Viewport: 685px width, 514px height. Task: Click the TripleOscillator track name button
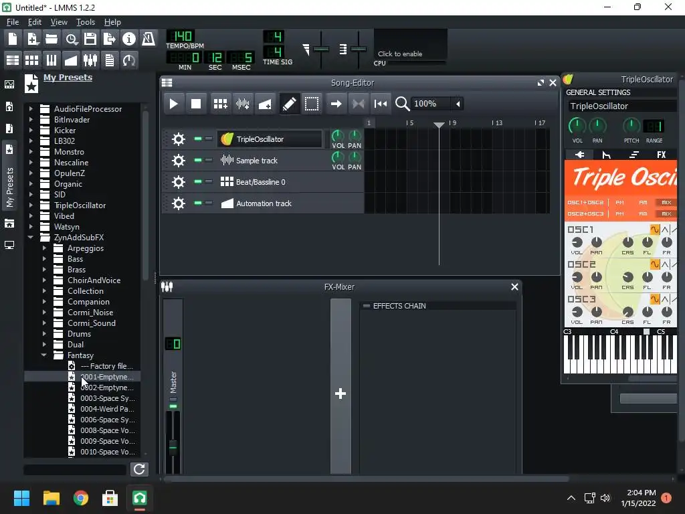pos(270,139)
